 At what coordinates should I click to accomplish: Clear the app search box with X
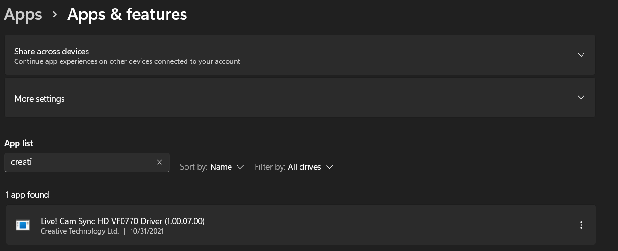pos(159,162)
